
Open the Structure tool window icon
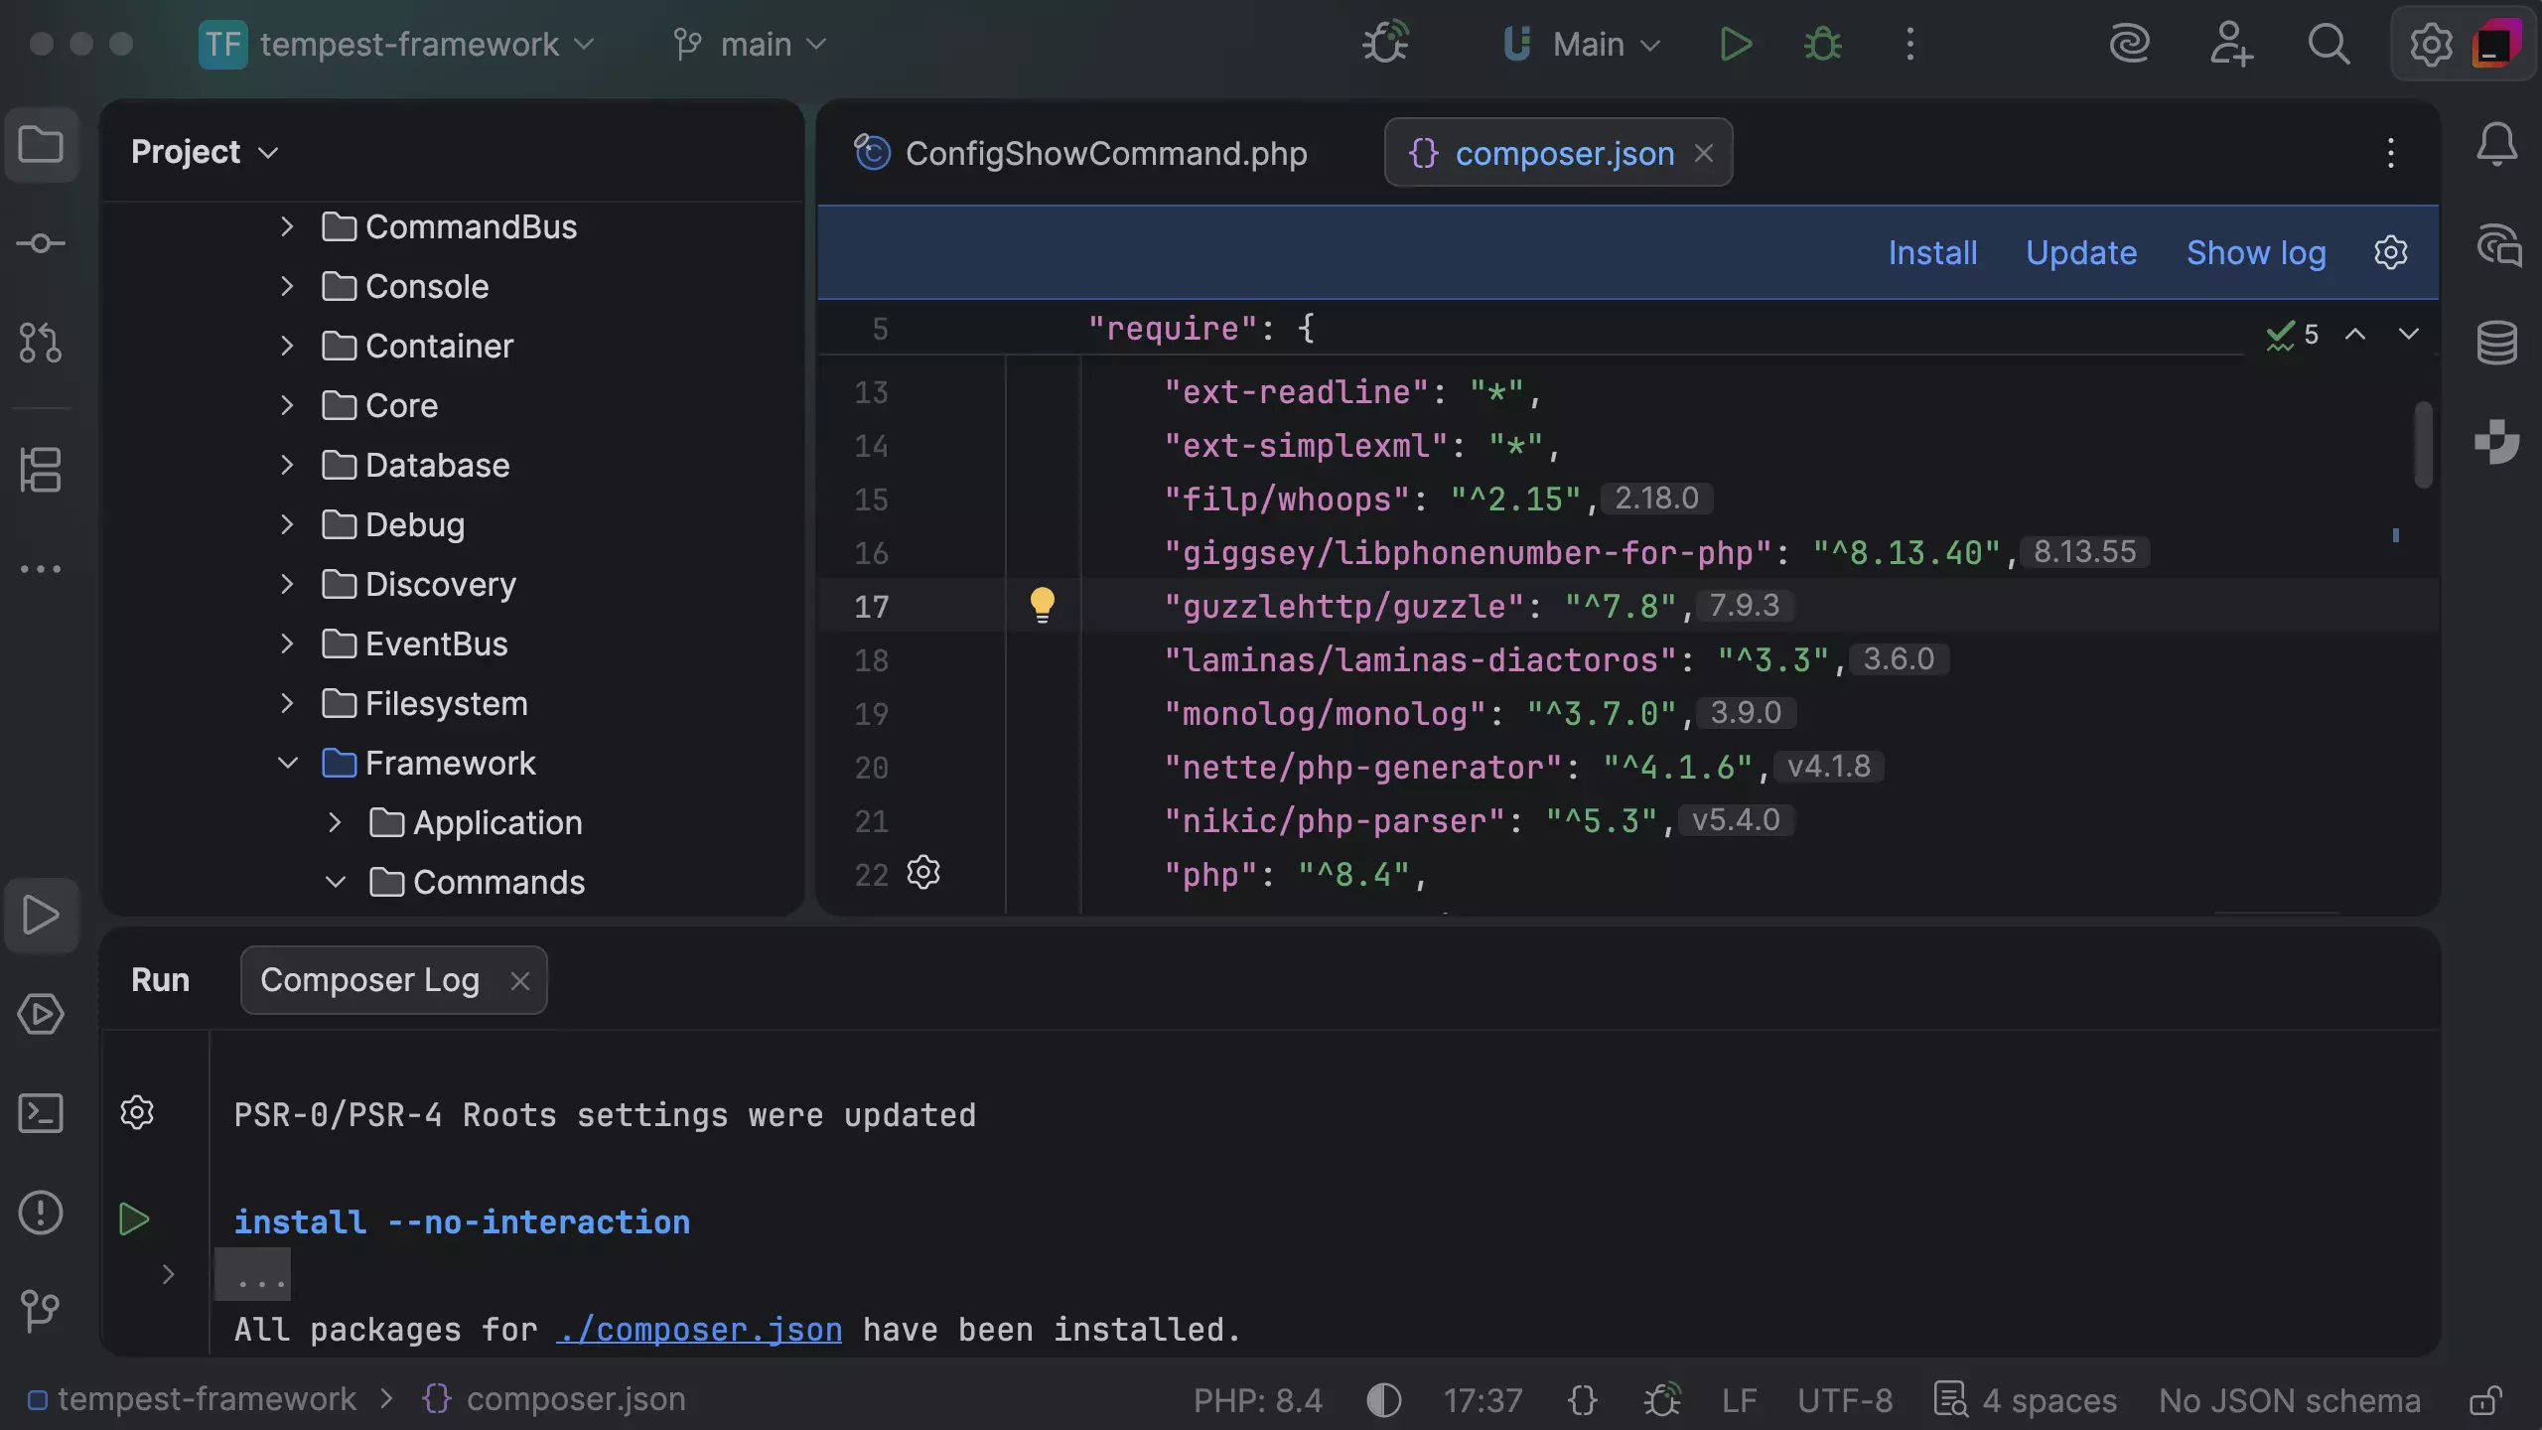tap(41, 470)
